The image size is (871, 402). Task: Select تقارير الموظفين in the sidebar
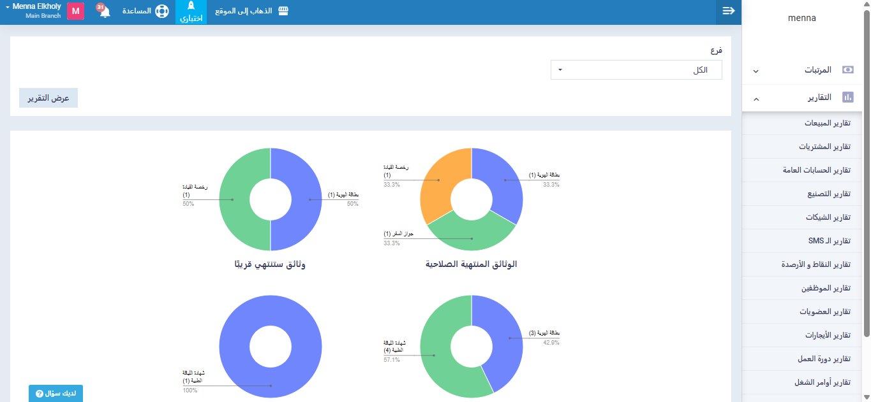click(x=826, y=288)
